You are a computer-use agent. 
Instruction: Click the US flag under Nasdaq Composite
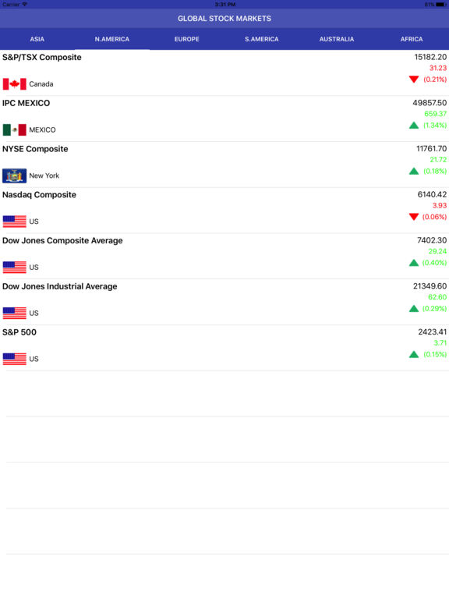(15, 222)
